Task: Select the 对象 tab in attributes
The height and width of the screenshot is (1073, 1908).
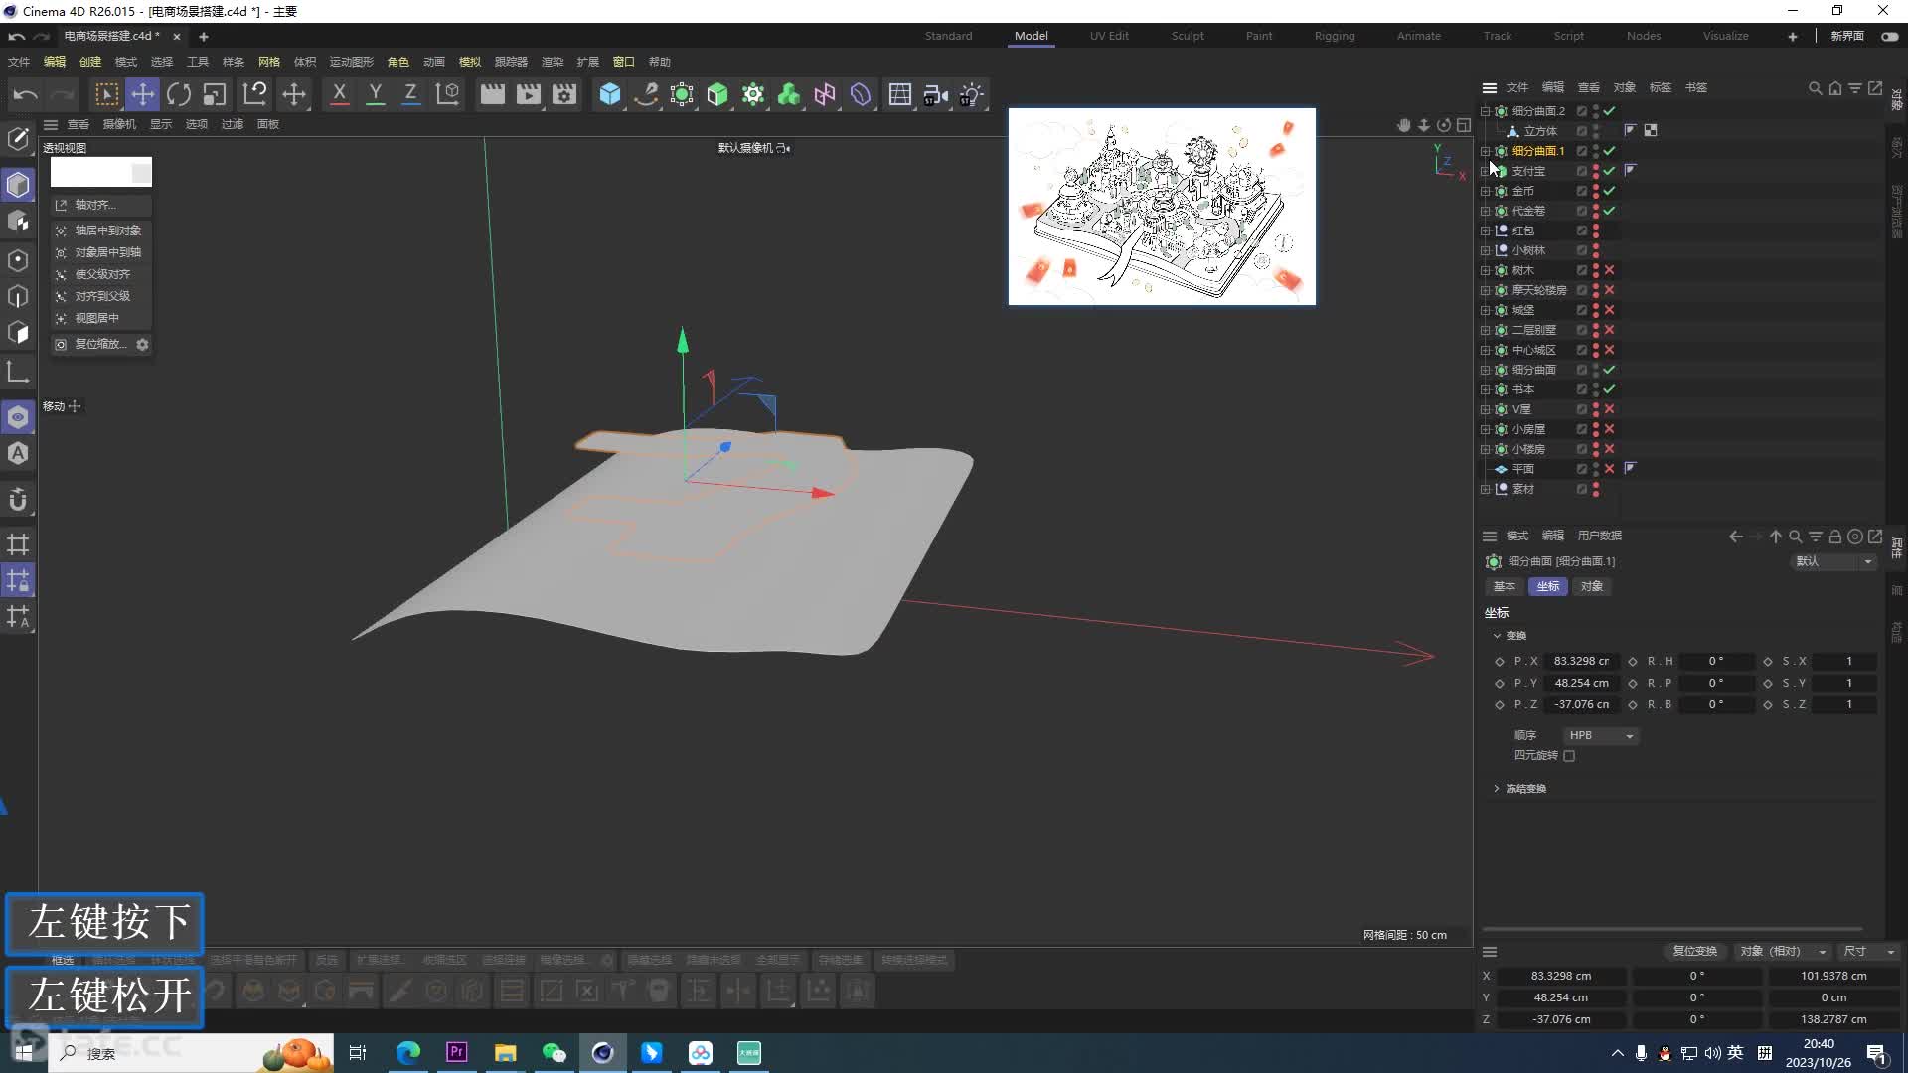Action: (x=1592, y=587)
